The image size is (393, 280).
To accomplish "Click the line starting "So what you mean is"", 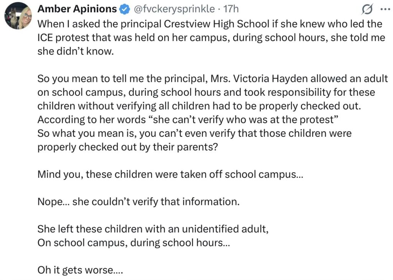I will [194, 134].
